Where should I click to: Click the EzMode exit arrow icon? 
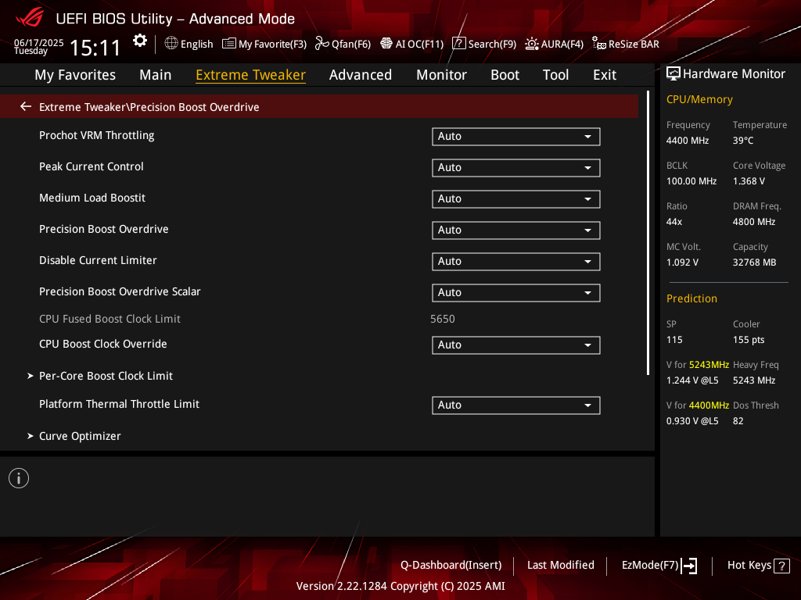click(689, 566)
